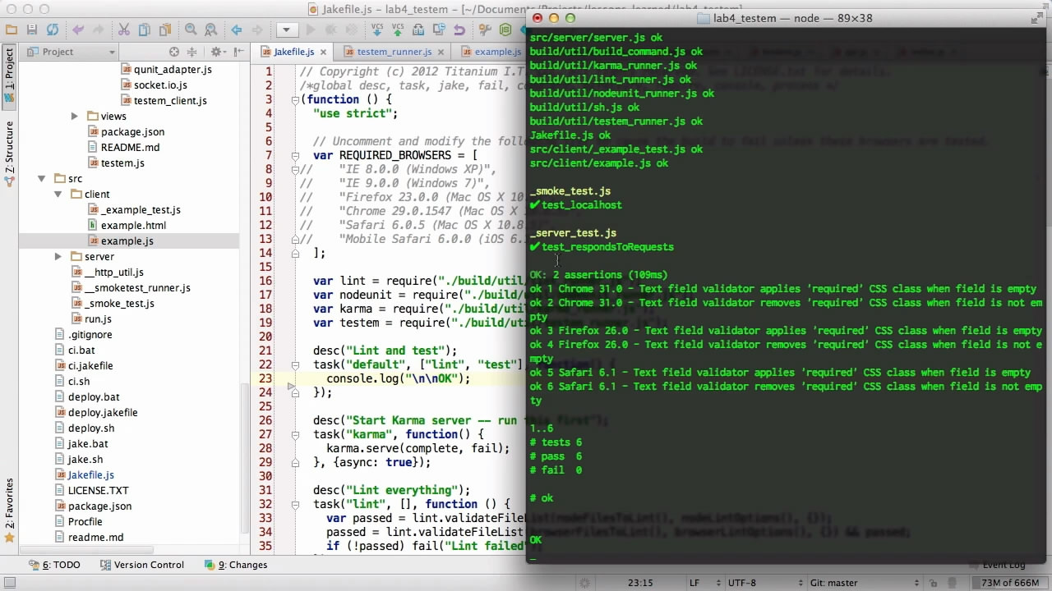Select deploy.jakefile in the project tree
Screen dimensions: 1052x591
(x=103, y=413)
